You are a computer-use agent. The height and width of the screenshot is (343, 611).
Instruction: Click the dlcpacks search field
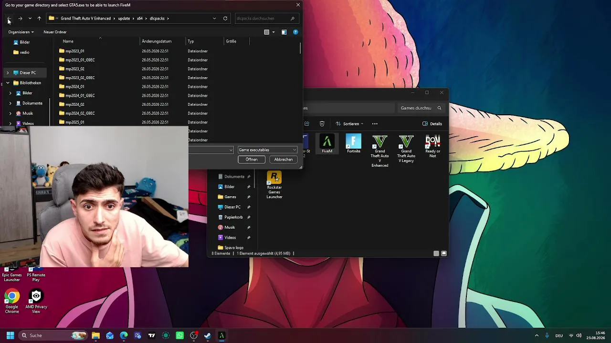(x=266, y=19)
